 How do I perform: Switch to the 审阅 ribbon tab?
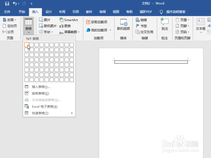(103, 12)
